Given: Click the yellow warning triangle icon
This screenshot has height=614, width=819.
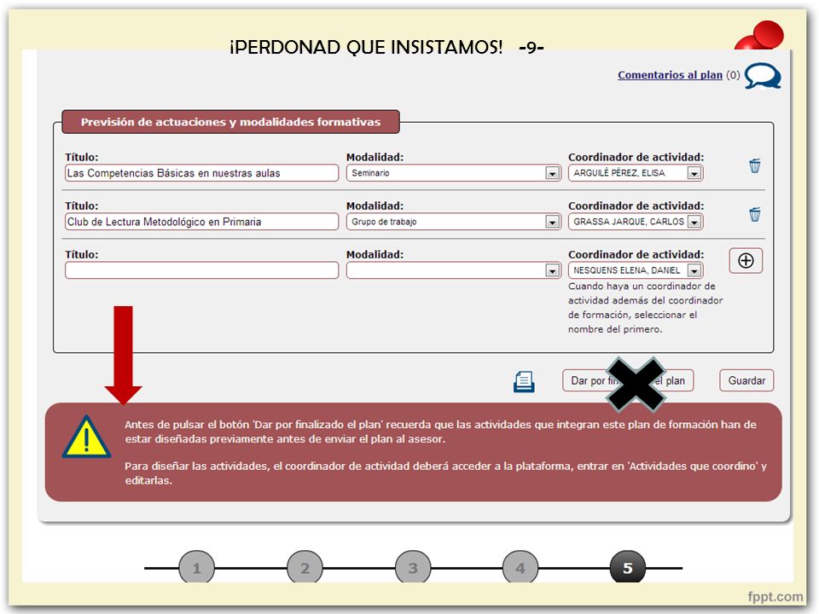Looking at the screenshot, I should pyautogui.click(x=86, y=437).
